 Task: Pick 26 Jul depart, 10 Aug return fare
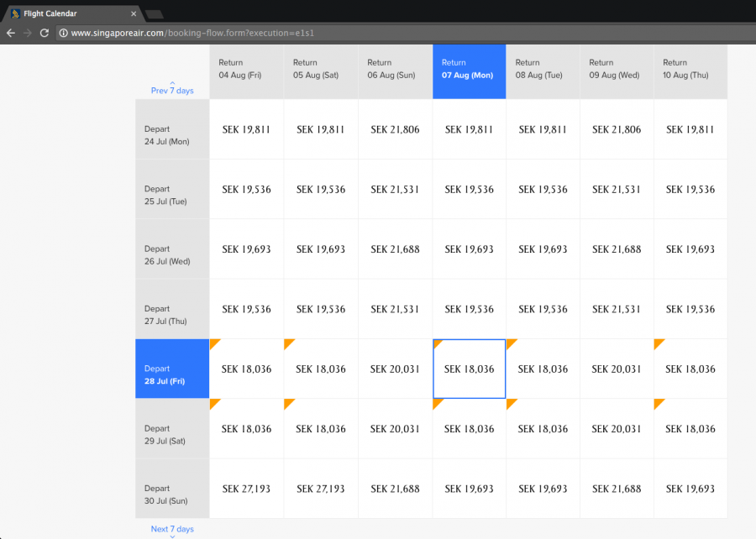[x=690, y=249]
